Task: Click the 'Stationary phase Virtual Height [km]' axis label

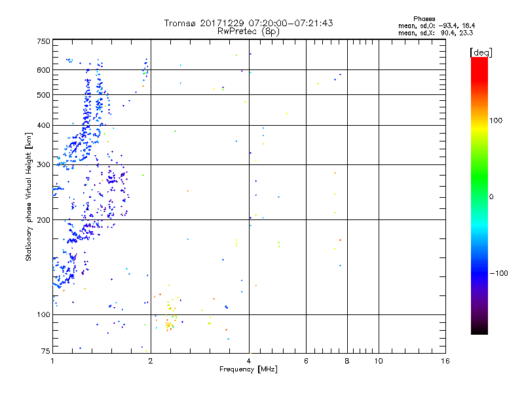Action: (x=28, y=197)
